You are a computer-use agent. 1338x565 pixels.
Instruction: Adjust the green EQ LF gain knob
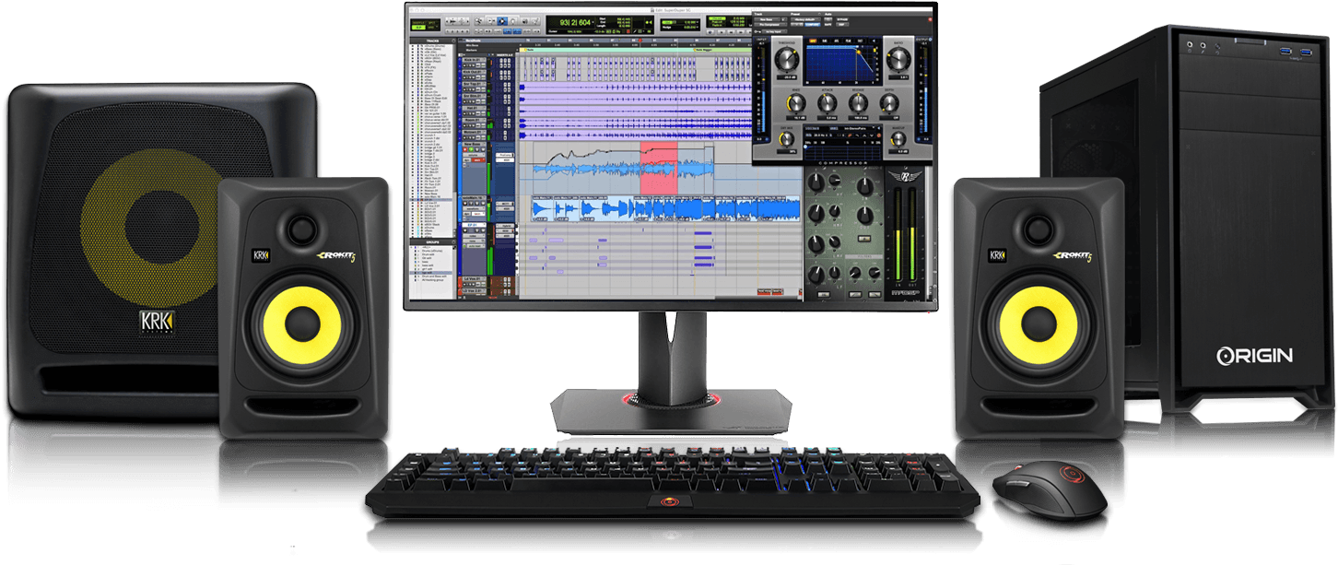tap(816, 274)
